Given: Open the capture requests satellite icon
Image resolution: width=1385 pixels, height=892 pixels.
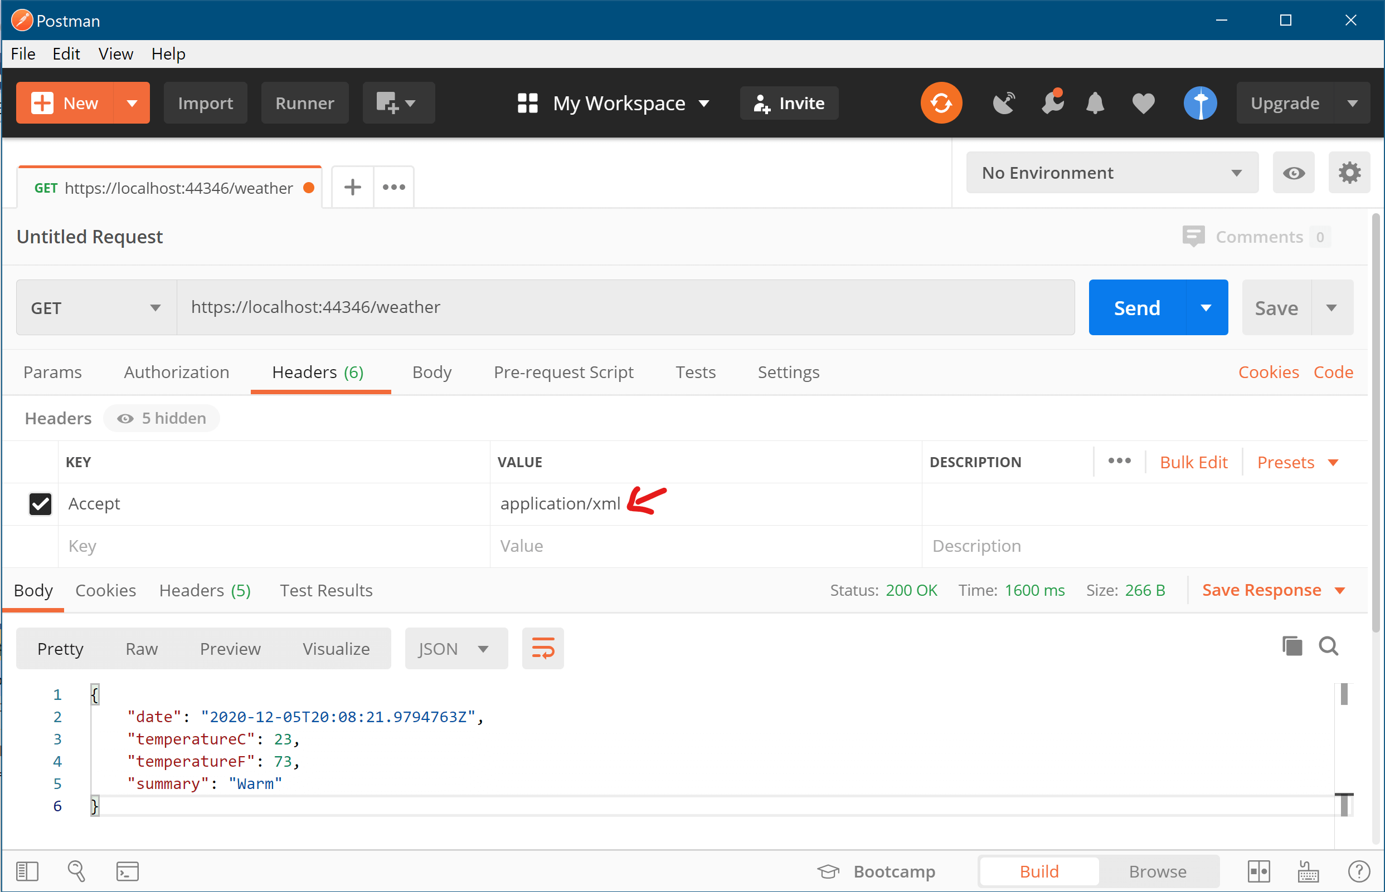Looking at the screenshot, I should 1004,103.
